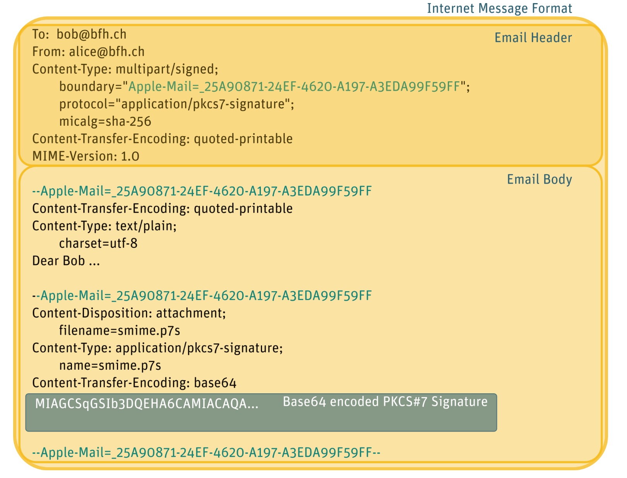The image size is (627, 478).
Task: Click the 'Email Header' label
Action: coord(533,38)
